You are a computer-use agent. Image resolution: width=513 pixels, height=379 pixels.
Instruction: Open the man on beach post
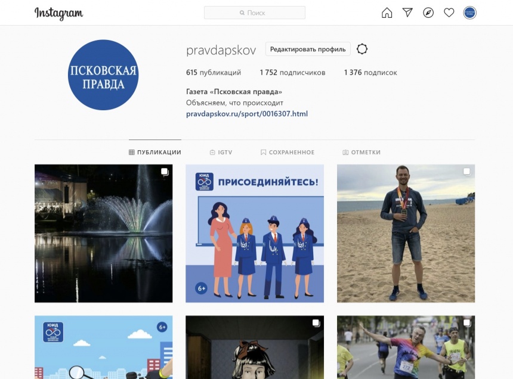coord(406,234)
